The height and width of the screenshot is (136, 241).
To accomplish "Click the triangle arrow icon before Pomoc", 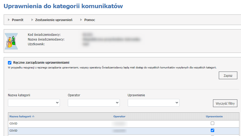I will 81,20.
